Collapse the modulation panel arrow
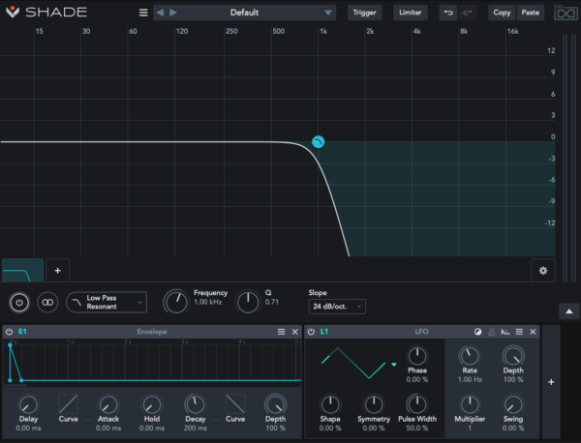The height and width of the screenshot is (443, 581). click(569, 311)
